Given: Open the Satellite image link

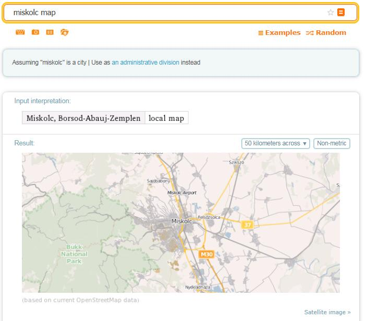Looking at the screenshot, I should 327,312.
